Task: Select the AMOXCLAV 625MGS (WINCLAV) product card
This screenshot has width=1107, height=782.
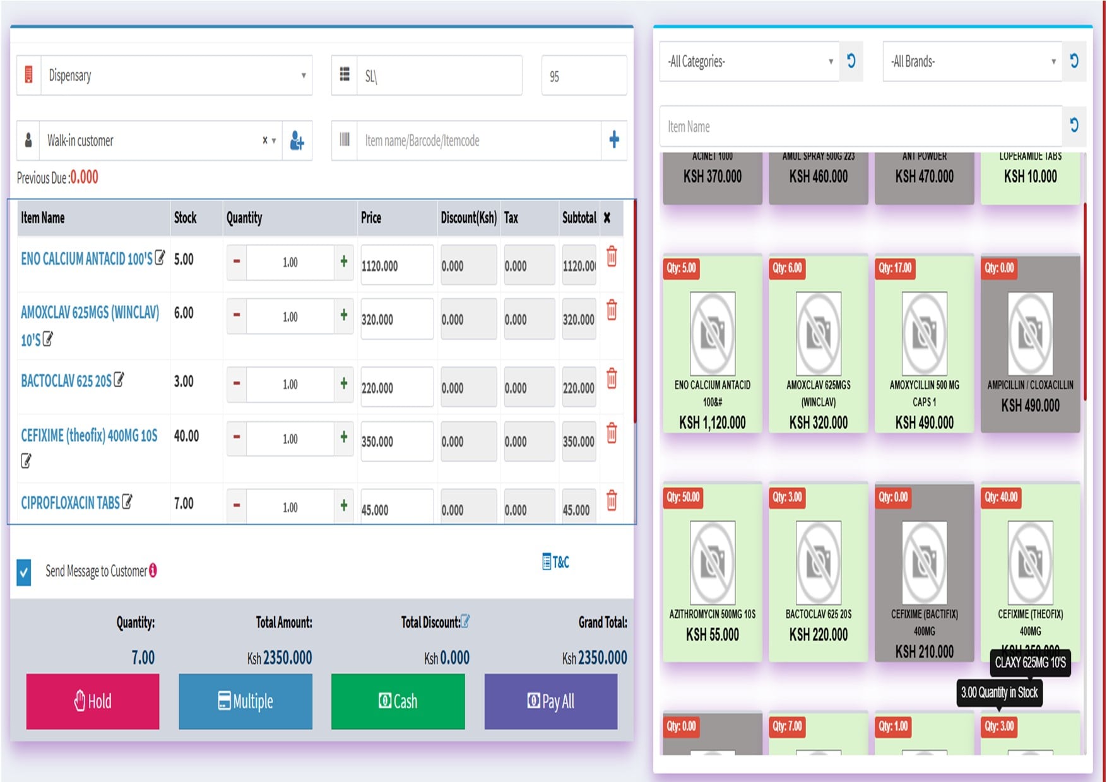Action: 819,344
